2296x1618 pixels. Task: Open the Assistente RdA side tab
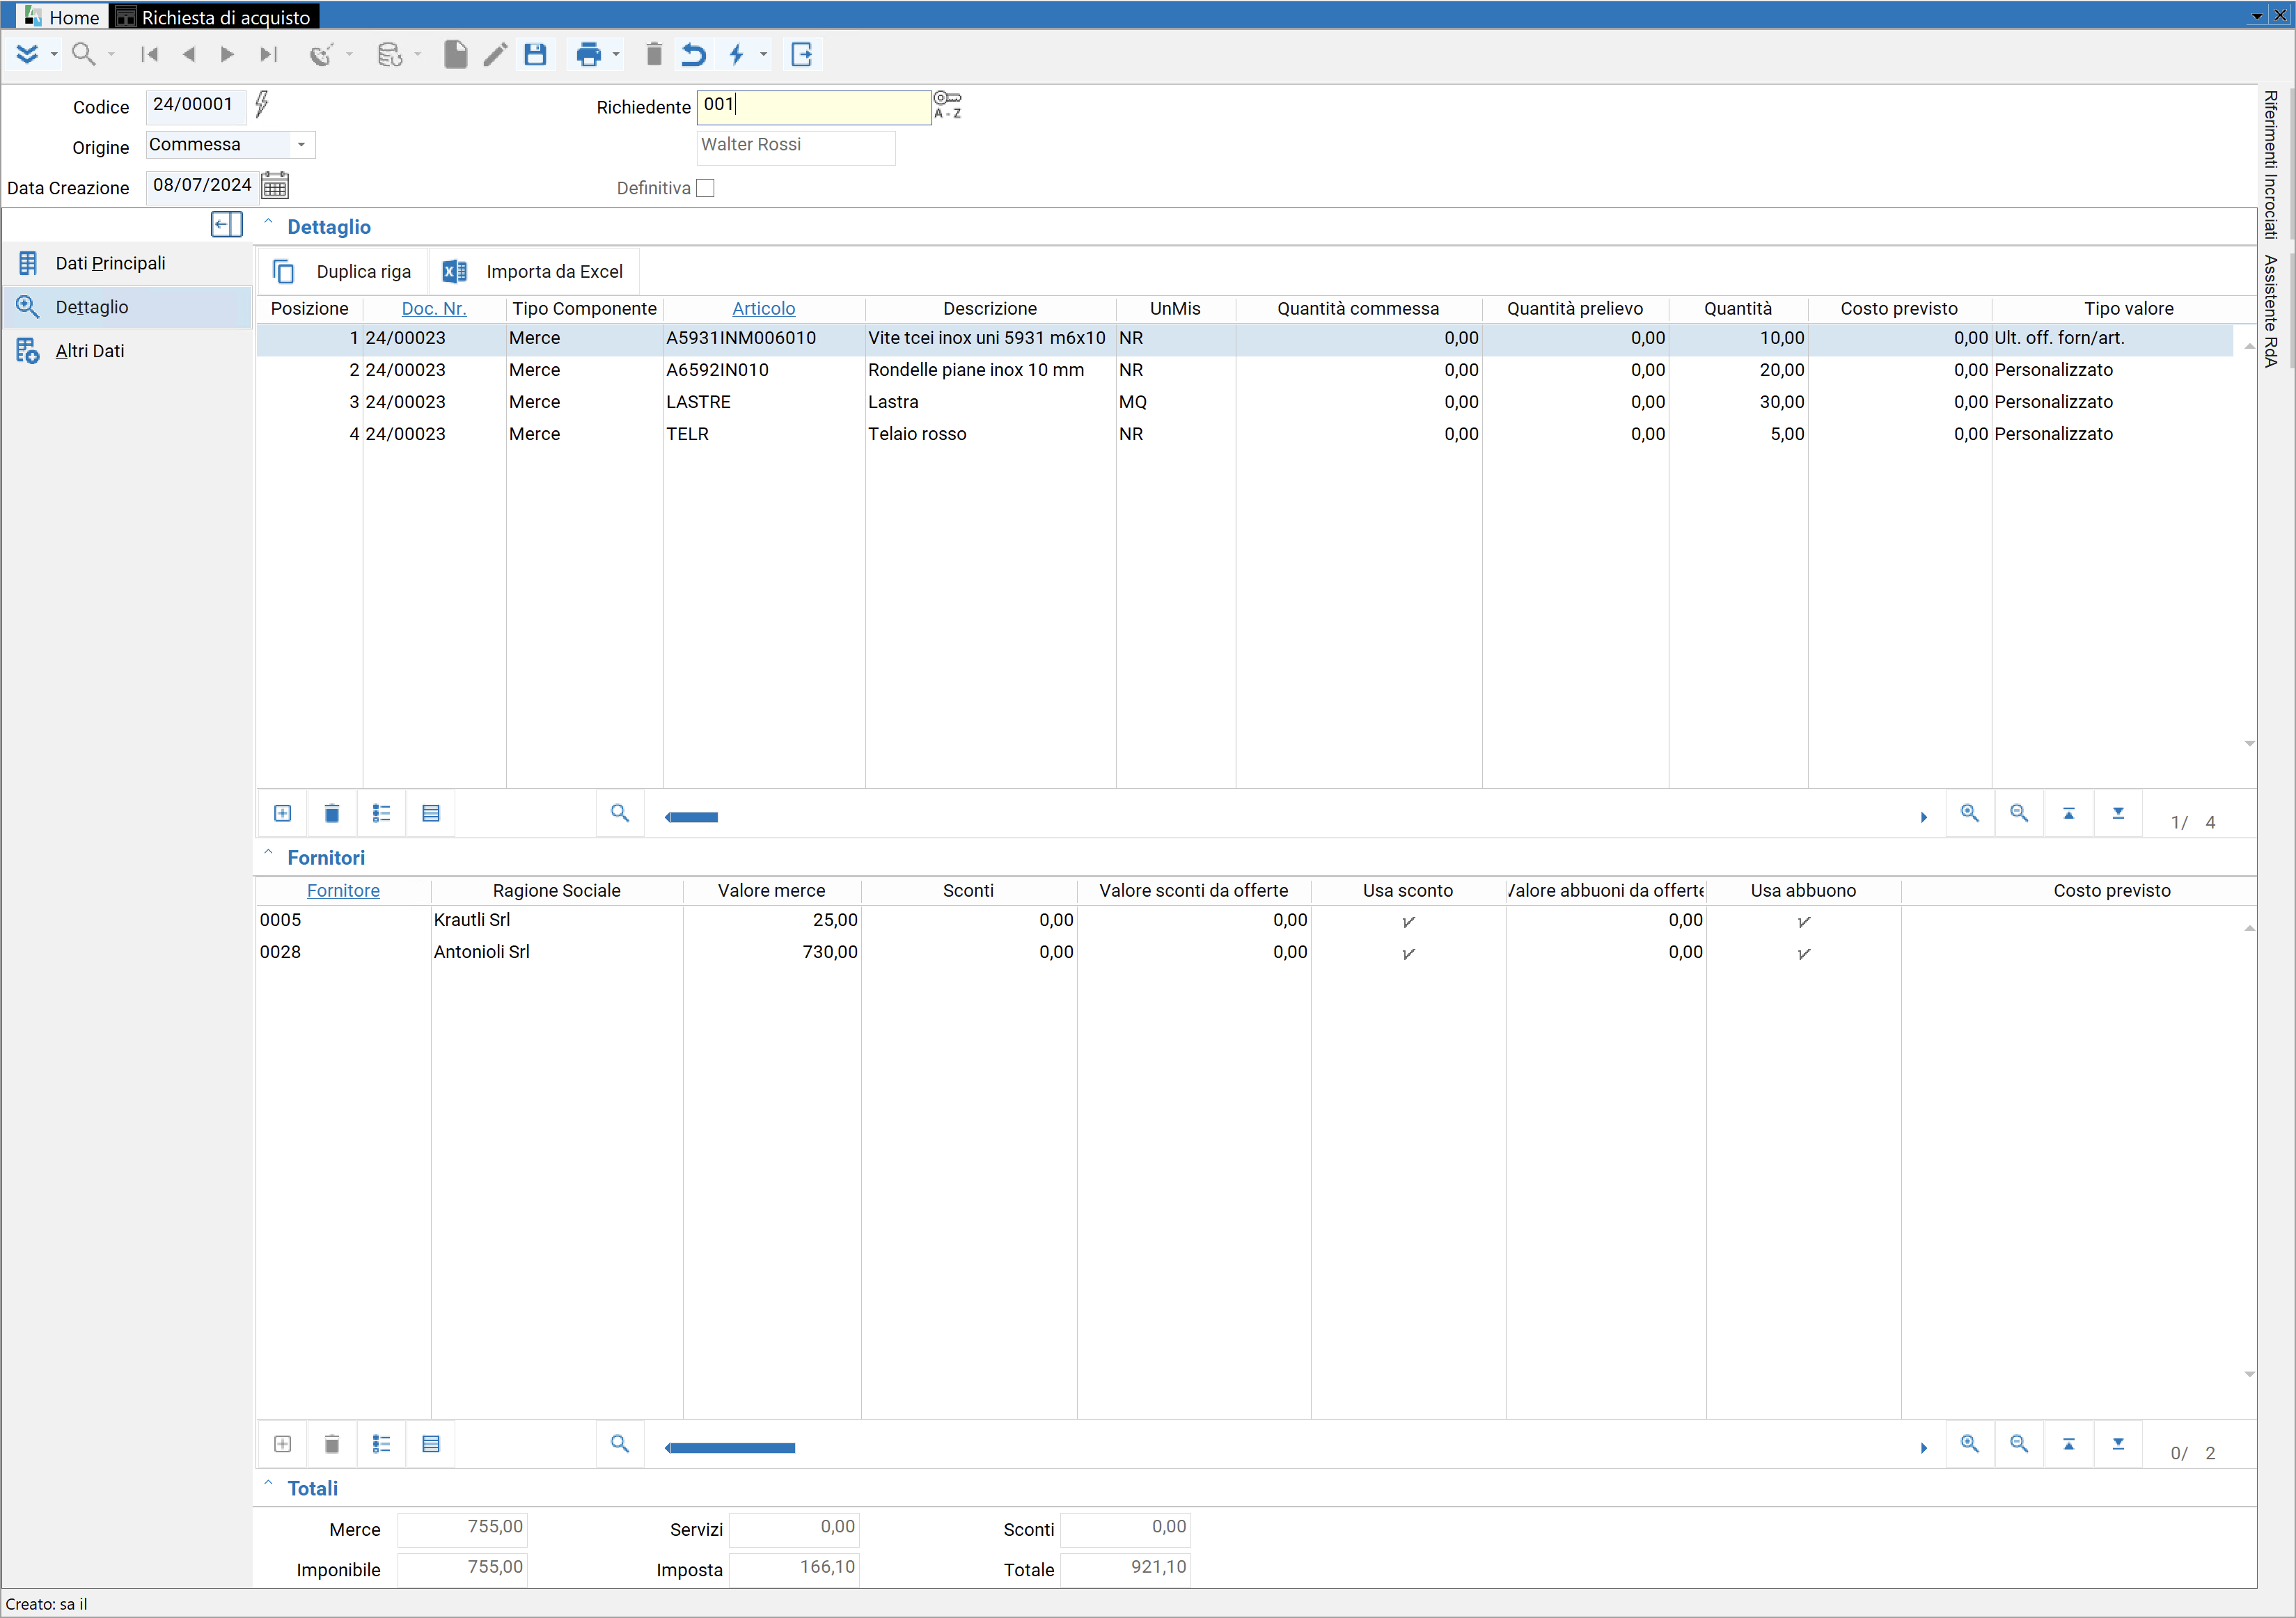click(x=2272, y=311)
